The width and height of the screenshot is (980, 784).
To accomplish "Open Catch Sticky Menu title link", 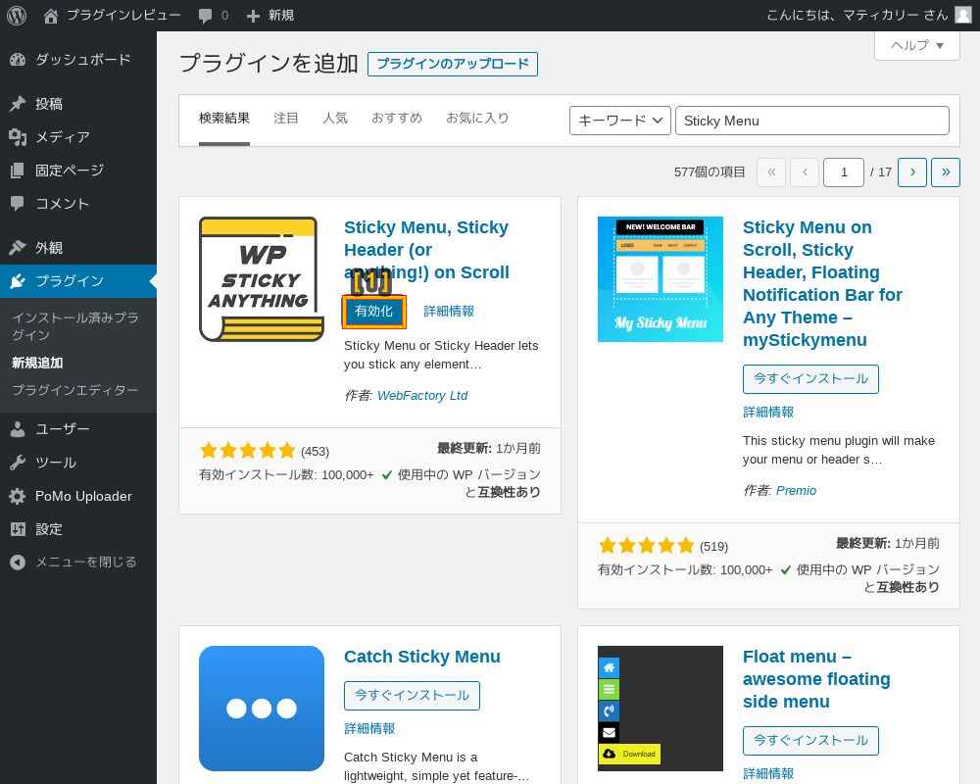I will point(422,657).
